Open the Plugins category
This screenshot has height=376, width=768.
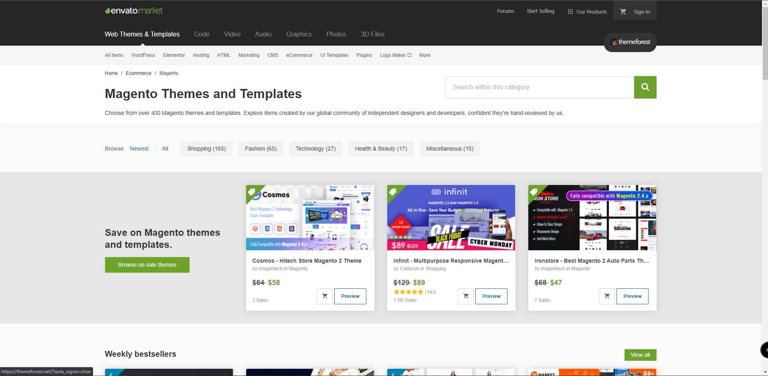click(x=364, y=55)
